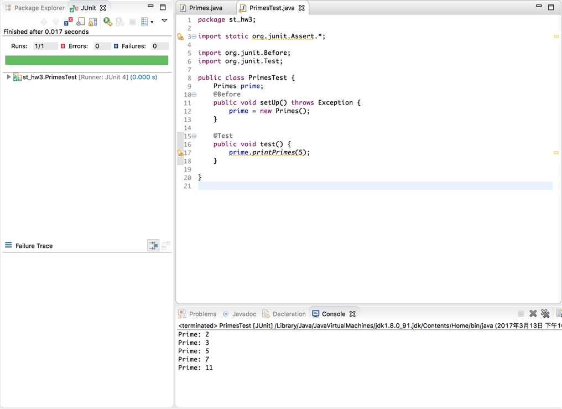Click the Errors count field
Viewport: 562px width, 409px height.
pyautogui.click(x=102, y=46)
